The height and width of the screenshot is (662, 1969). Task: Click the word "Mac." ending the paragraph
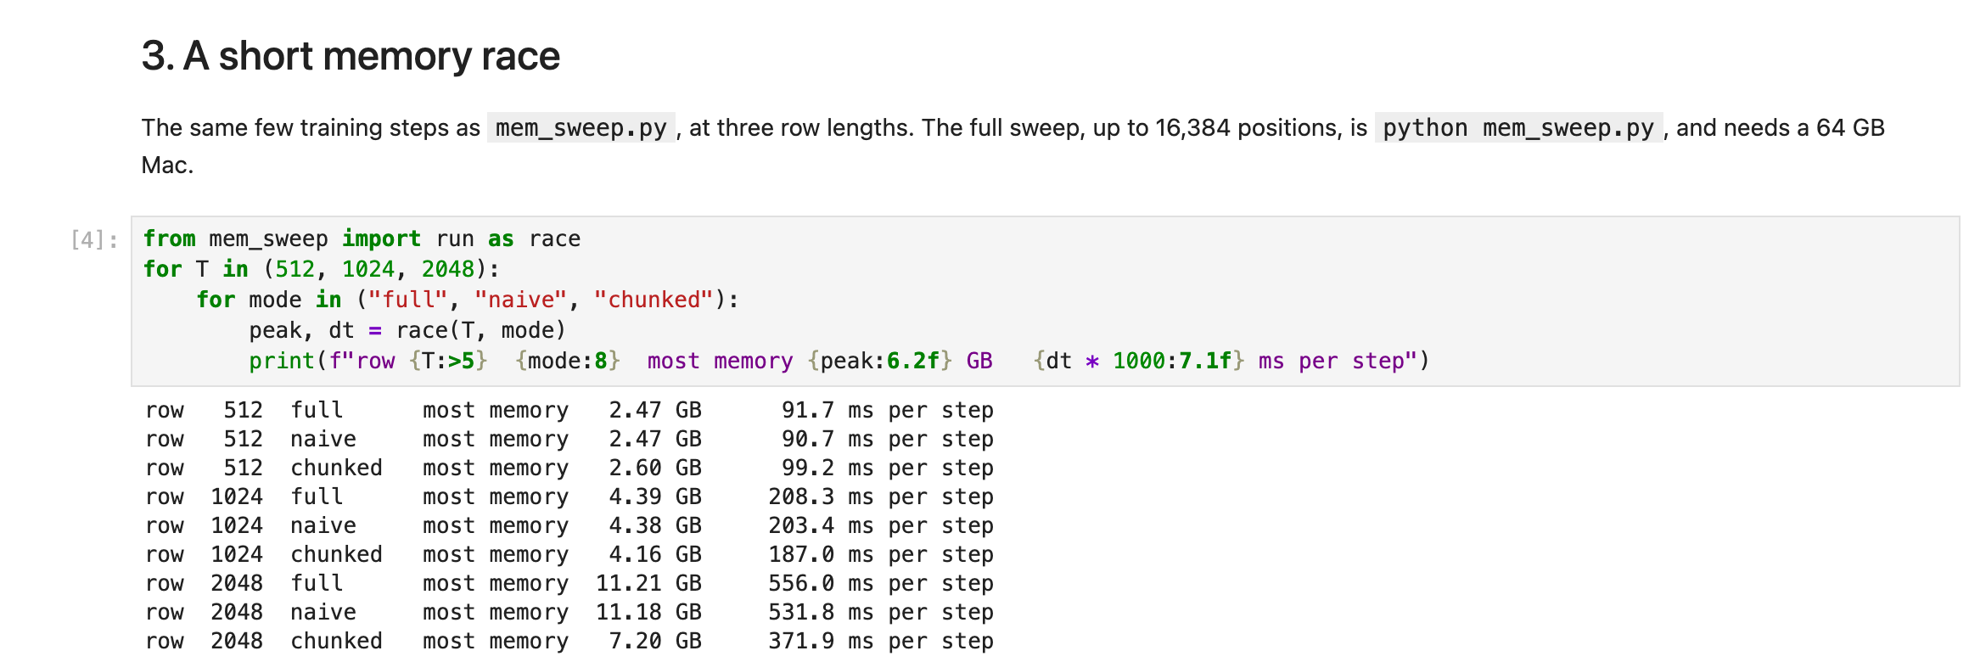pos(168,165)
